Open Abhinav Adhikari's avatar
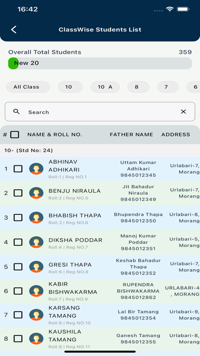 pyautogui.click(x=36, y=169)
